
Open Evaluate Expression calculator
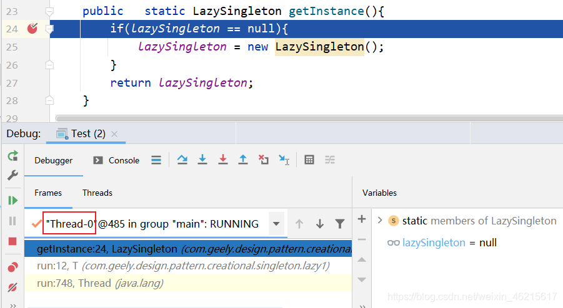309,160
